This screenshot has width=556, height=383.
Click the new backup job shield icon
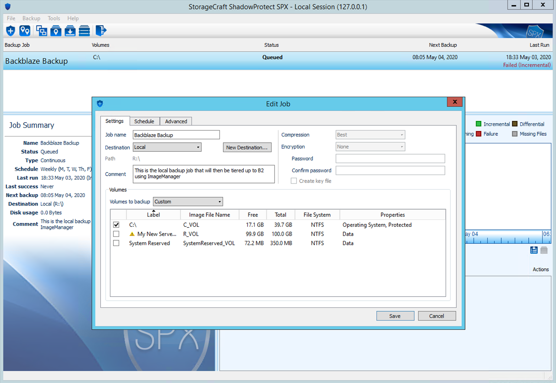click(11, 31)
